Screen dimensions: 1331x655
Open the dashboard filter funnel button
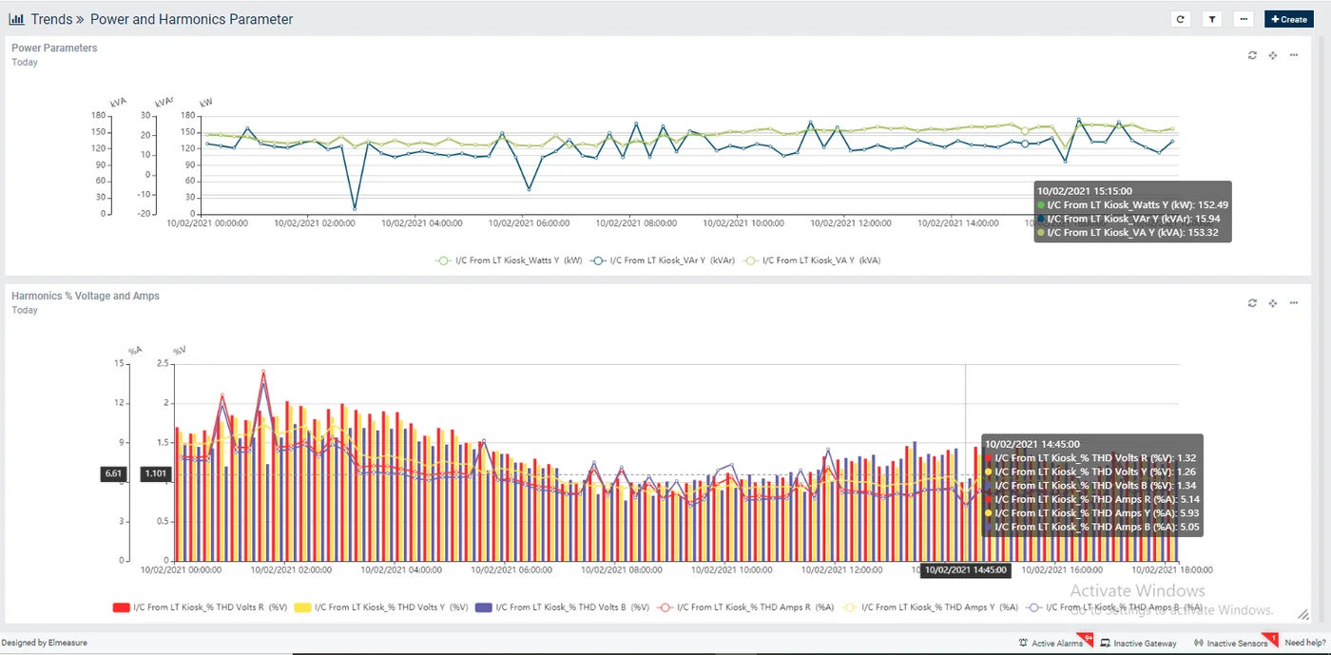point(1212,19)
